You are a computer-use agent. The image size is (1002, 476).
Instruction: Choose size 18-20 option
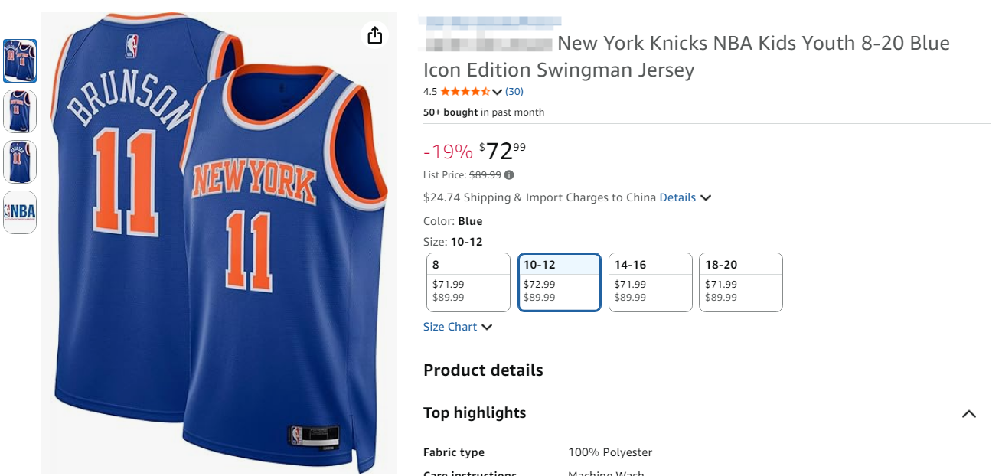(x=740, y=282)
